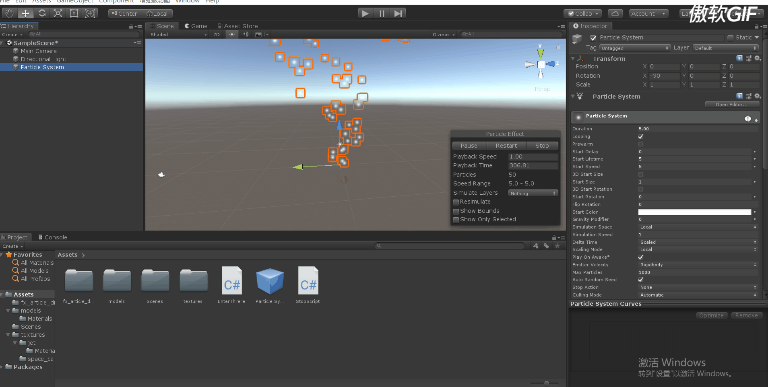The image size is (768, 387).
Task: Pause the particle effect
Action: pos(469,146)
